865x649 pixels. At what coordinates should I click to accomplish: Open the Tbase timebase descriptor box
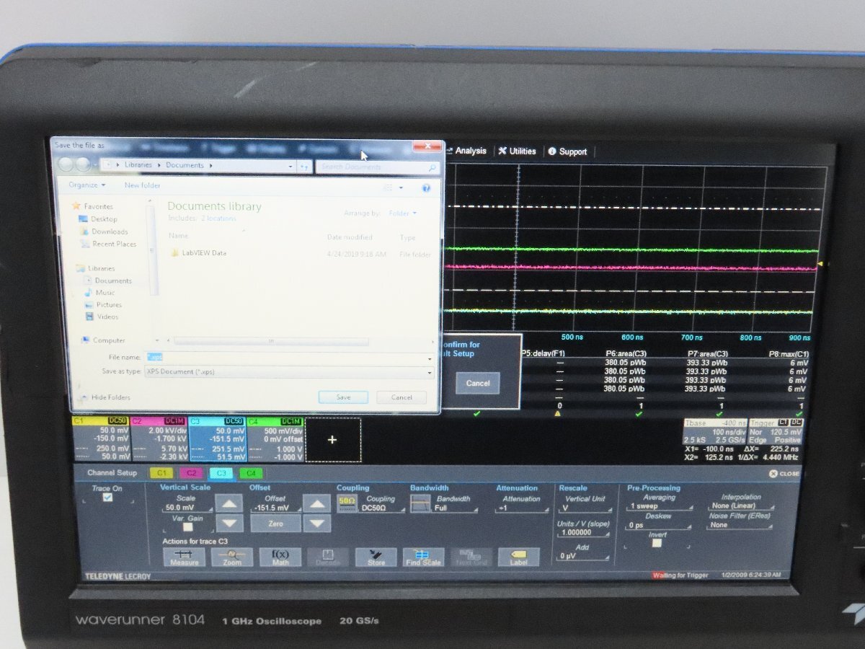714,431
